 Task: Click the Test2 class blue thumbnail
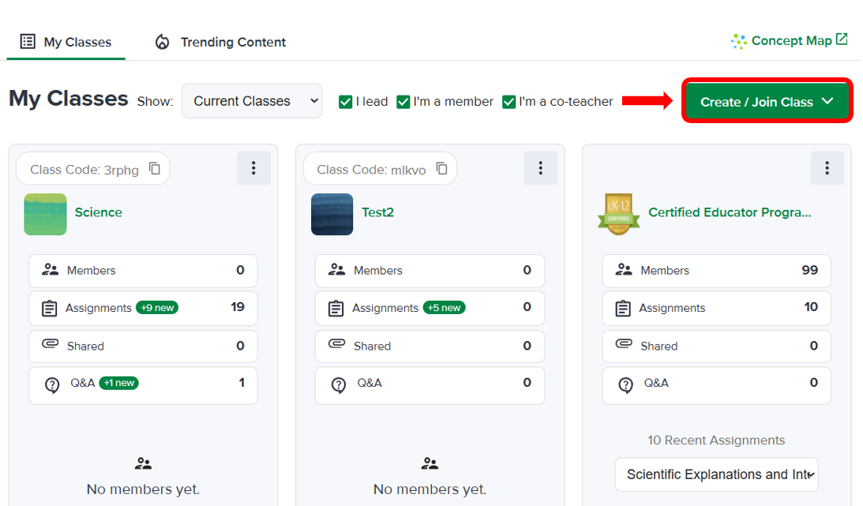coord(332,214)
